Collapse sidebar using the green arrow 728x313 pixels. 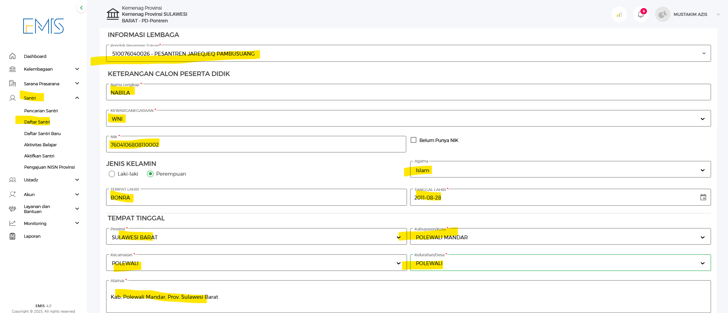tap(81, 8)
